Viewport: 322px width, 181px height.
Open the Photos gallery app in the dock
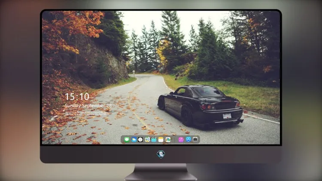[168, 139]
